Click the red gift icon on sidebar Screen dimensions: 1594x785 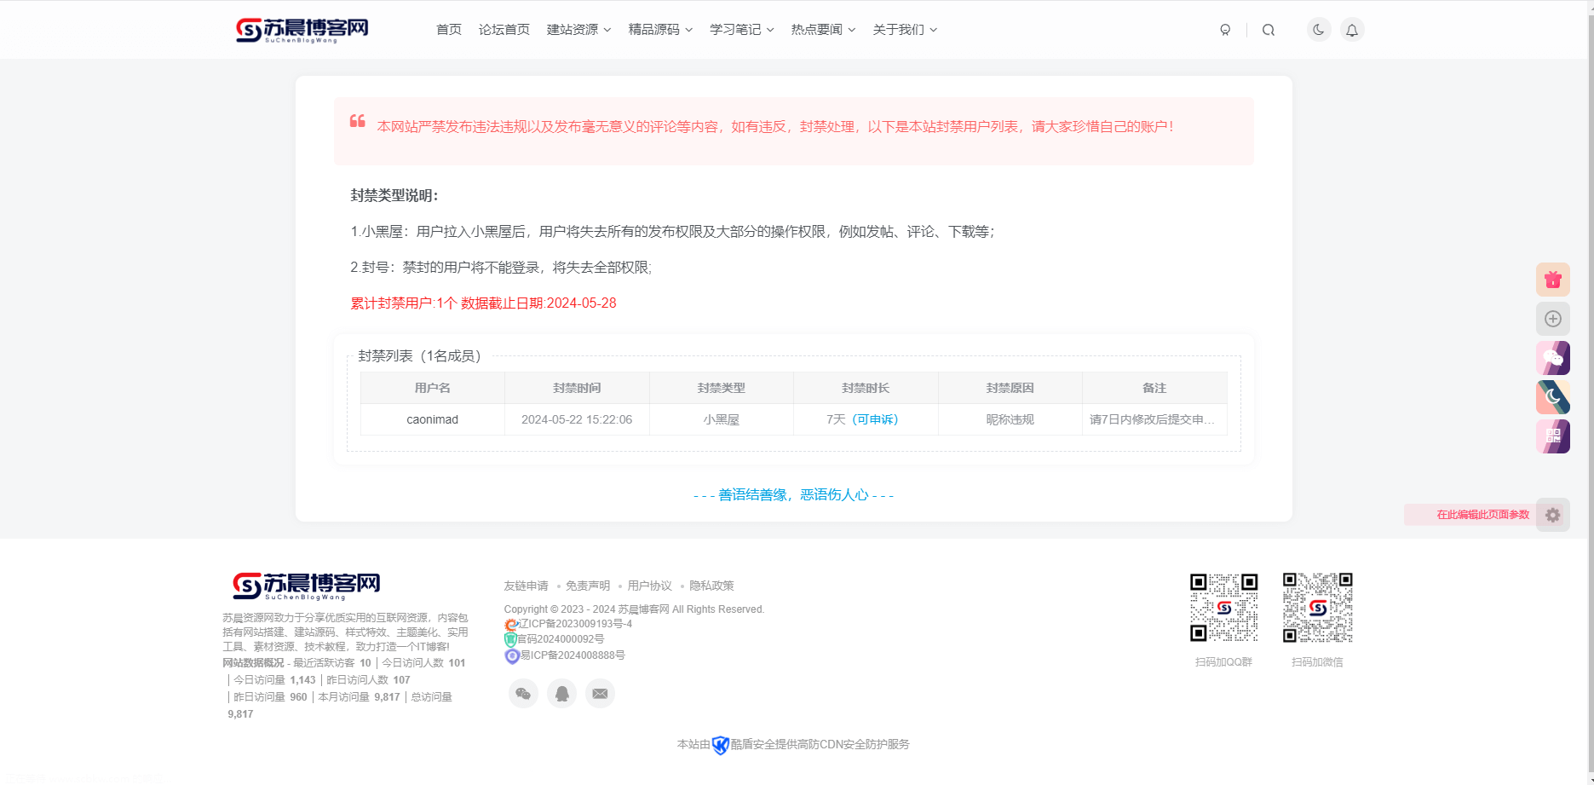(1553, 280)
